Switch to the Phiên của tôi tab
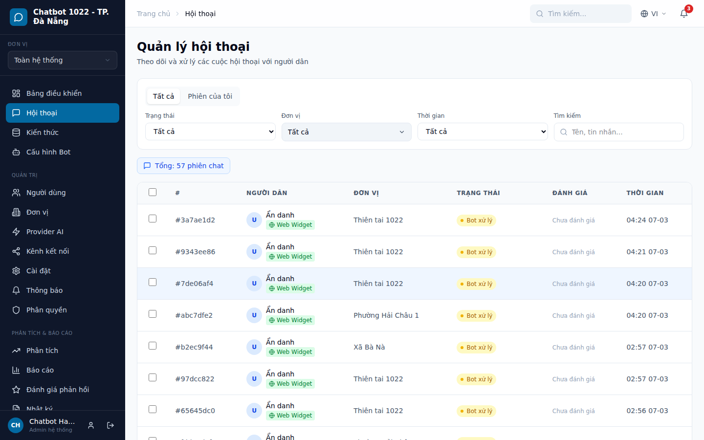 (x=210, y=96)
